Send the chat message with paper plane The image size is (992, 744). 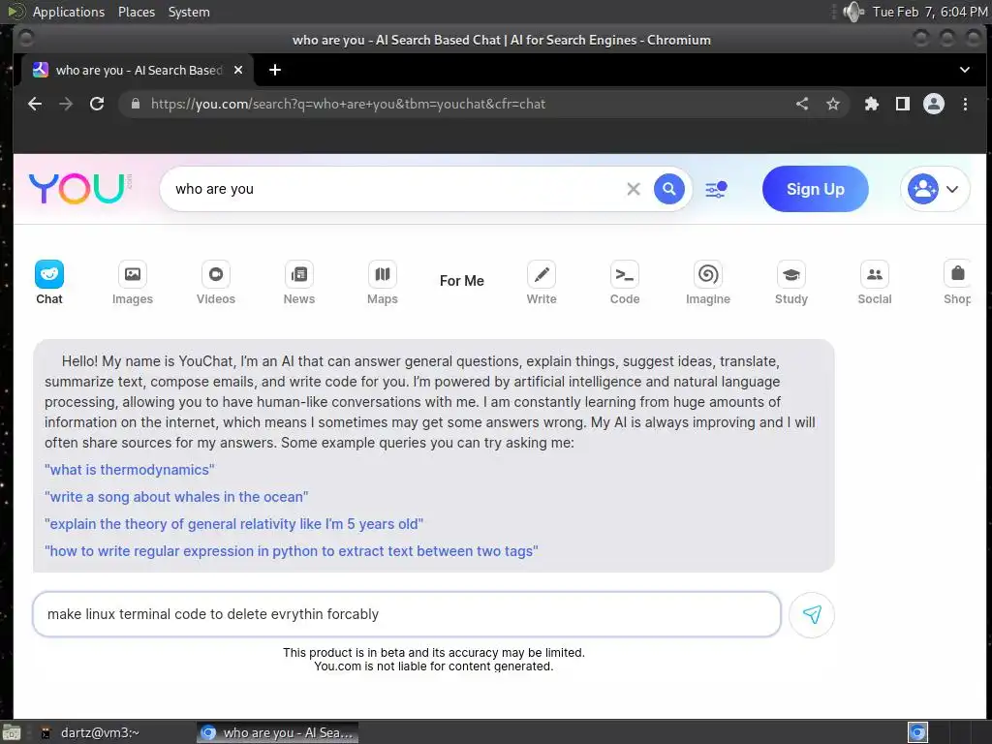pyautogui.click(x=812, y=614)
